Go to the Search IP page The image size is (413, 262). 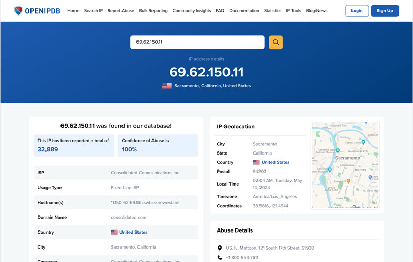click(x=94, y=11)
